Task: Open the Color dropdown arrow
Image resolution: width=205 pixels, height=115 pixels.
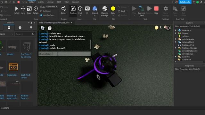Action: (113, 16)
